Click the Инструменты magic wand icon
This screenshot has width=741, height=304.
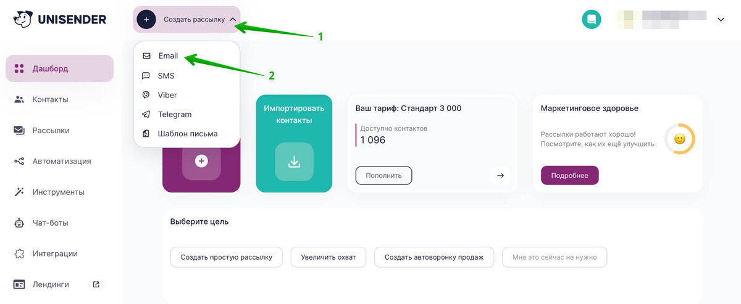19,192
